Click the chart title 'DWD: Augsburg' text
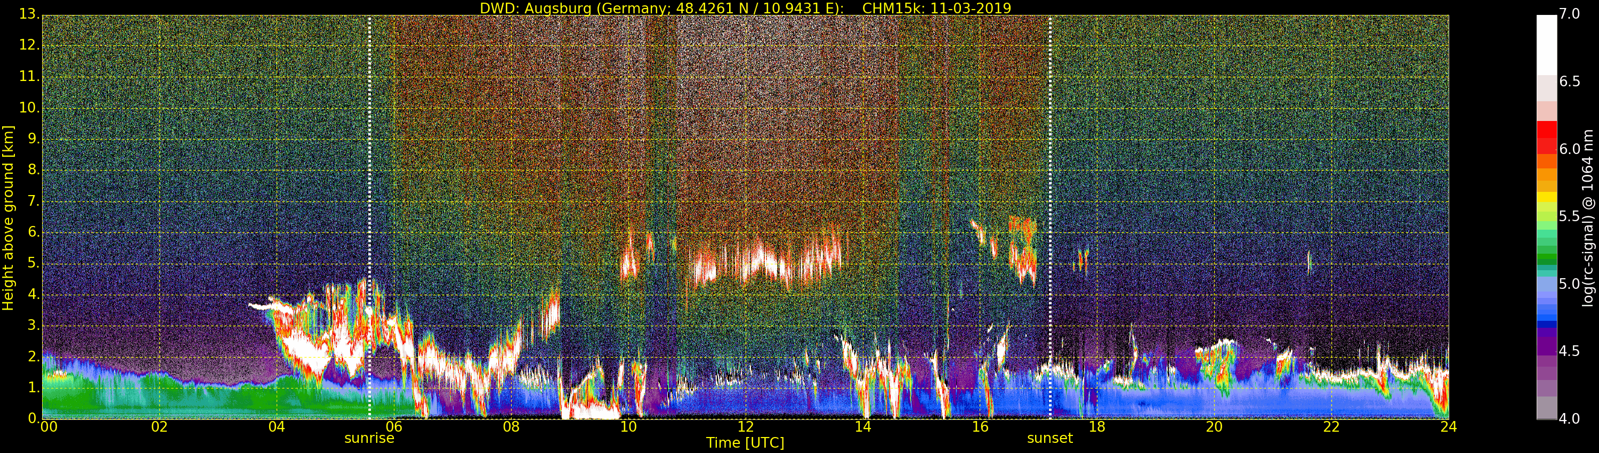 click(x=535, y=8)
